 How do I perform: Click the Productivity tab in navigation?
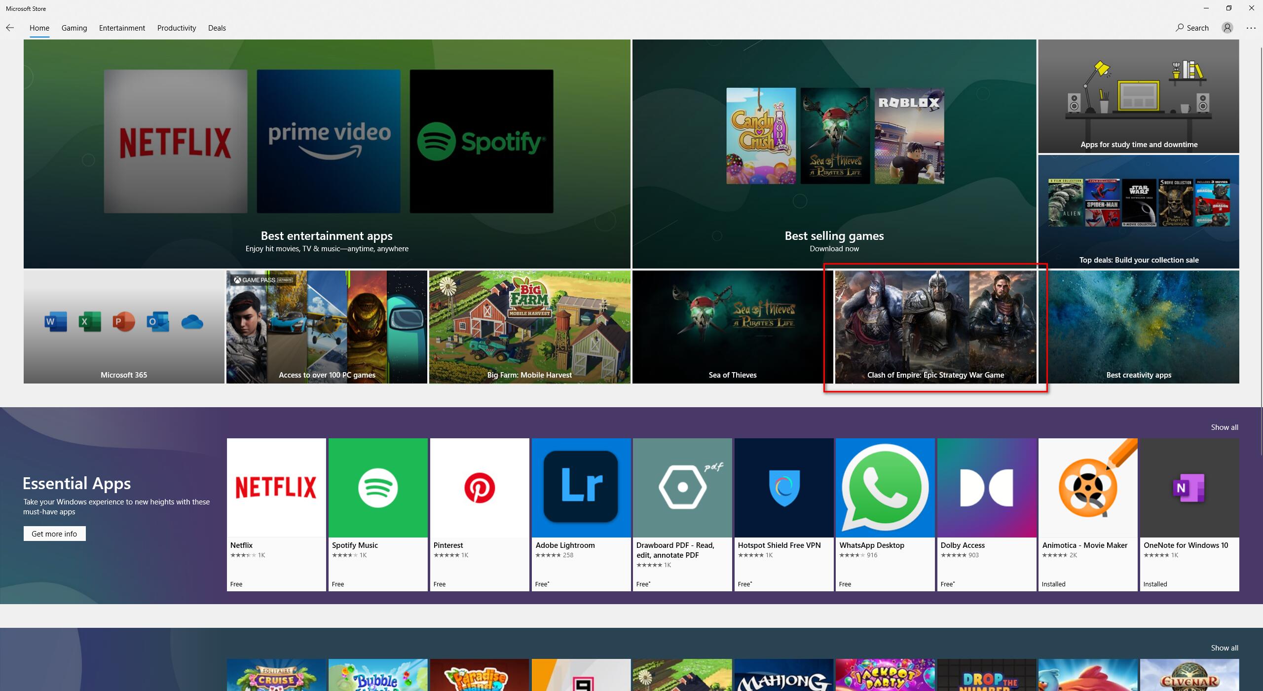coord(175,27)
